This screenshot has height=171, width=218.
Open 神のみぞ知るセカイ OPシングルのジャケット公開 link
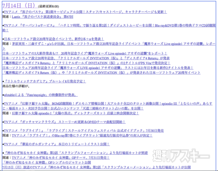[x=46, y=162]
